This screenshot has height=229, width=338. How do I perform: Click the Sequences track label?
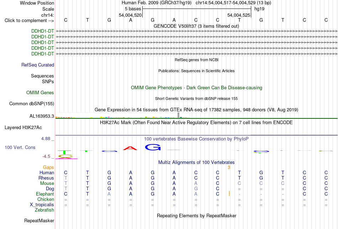[42, 76]
